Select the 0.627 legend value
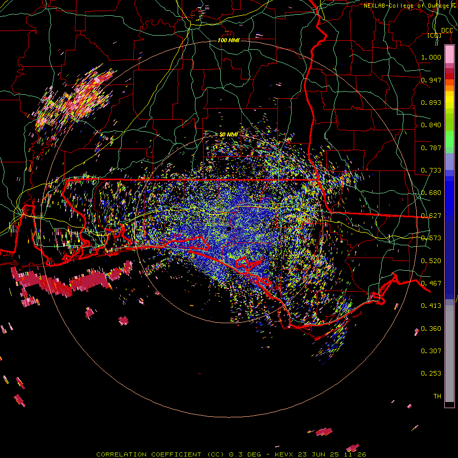The width and height of the screenshot is (458, 458). pyautogui.click(x=431, y=215)
